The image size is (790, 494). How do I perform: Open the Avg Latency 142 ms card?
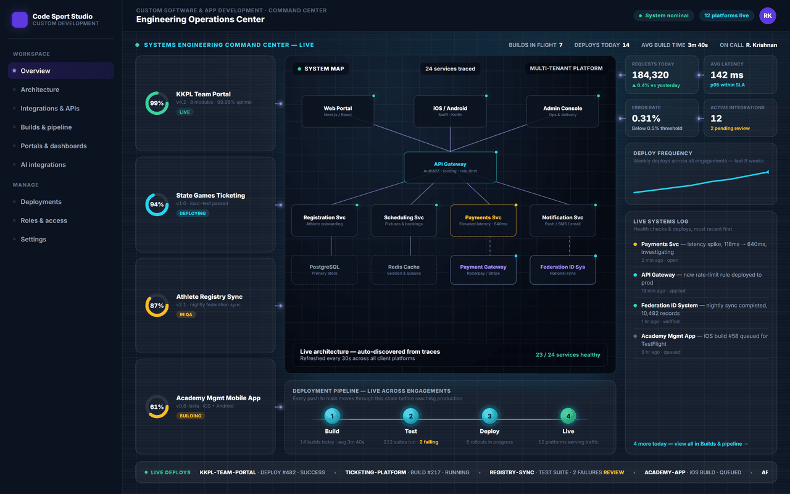[x=740, y=74]
